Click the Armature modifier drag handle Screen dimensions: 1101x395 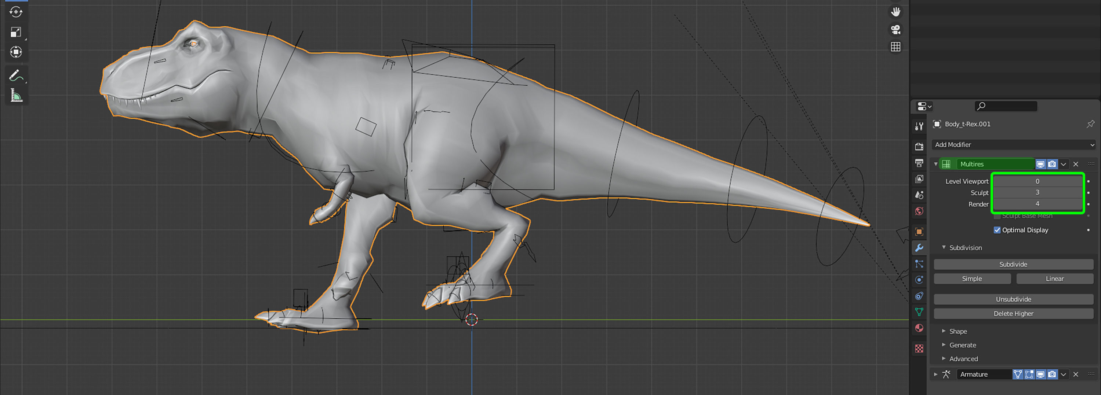[1091, 374]
